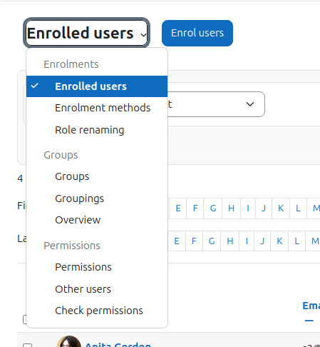Filter last name by letter J
Image resolution: width=320 pixels, height=347 pixels.
(262, 241)
